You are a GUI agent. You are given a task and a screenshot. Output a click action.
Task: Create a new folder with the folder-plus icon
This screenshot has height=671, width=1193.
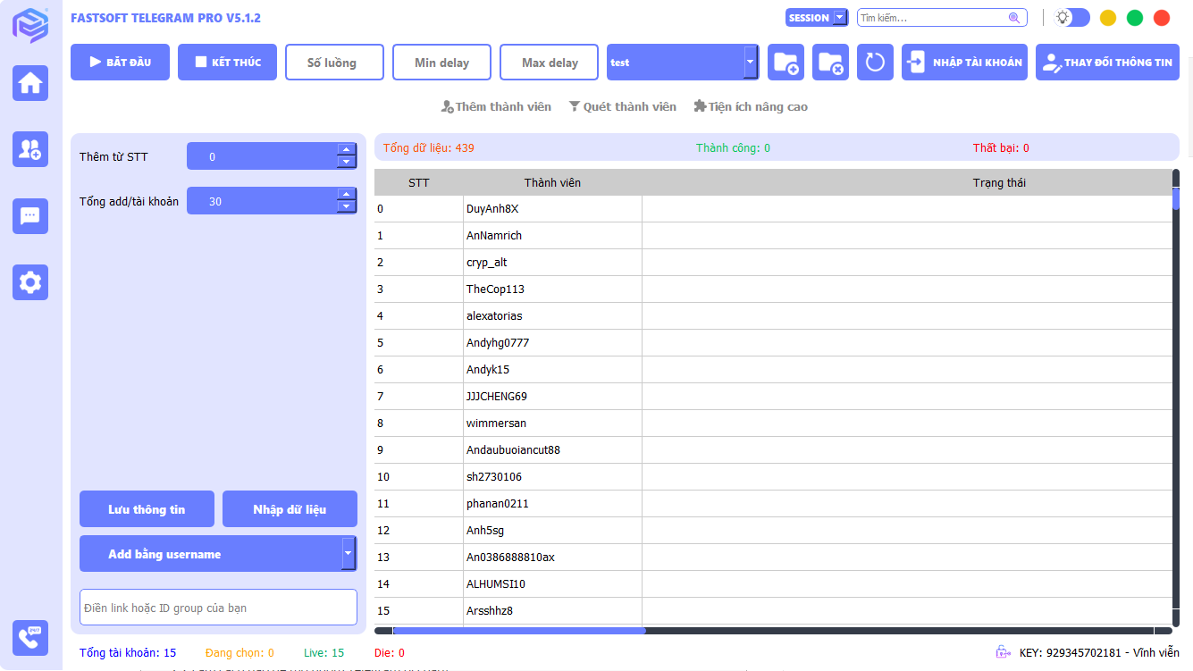pyautogui.click(x=786, y=62)
